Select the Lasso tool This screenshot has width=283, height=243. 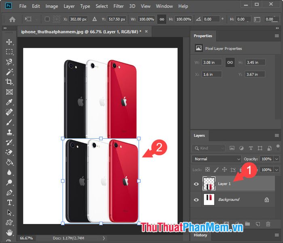[9, 62]
